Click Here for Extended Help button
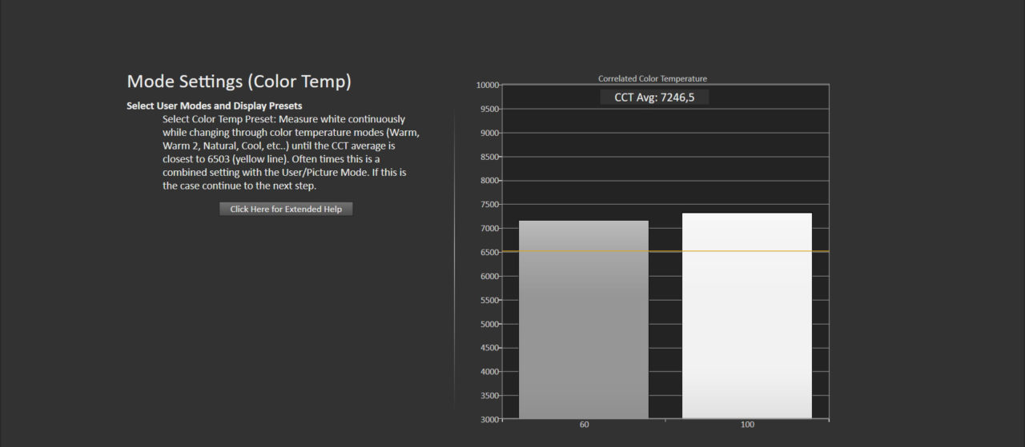1025x447 pixels. (x=286, y=209)
